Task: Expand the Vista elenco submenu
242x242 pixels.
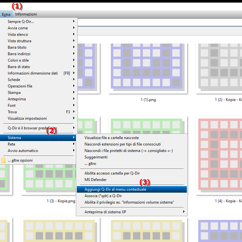Action: pos(39,35)
